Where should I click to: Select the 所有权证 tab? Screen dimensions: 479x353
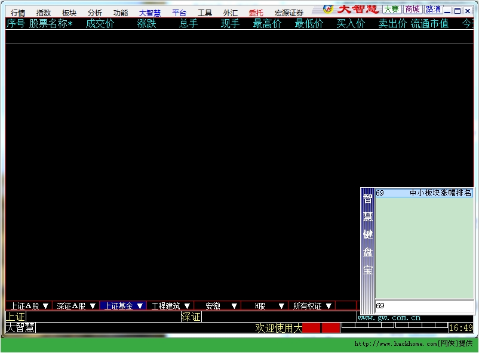(307, 306)
